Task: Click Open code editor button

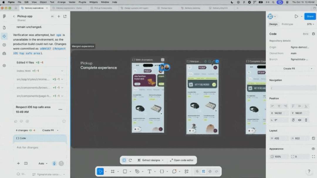Action: (x=182, y=160)
